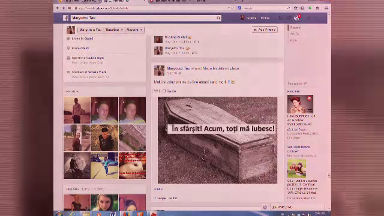
Task: Click the Windows Start button
Action: [59, 214]
